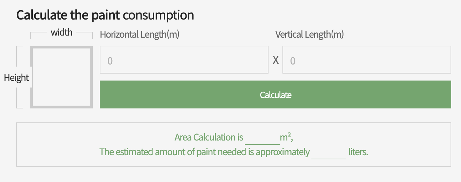Click the Calculate the paint consumption heading
This screenshot has width=461, height=182.
tap(105, 15)
